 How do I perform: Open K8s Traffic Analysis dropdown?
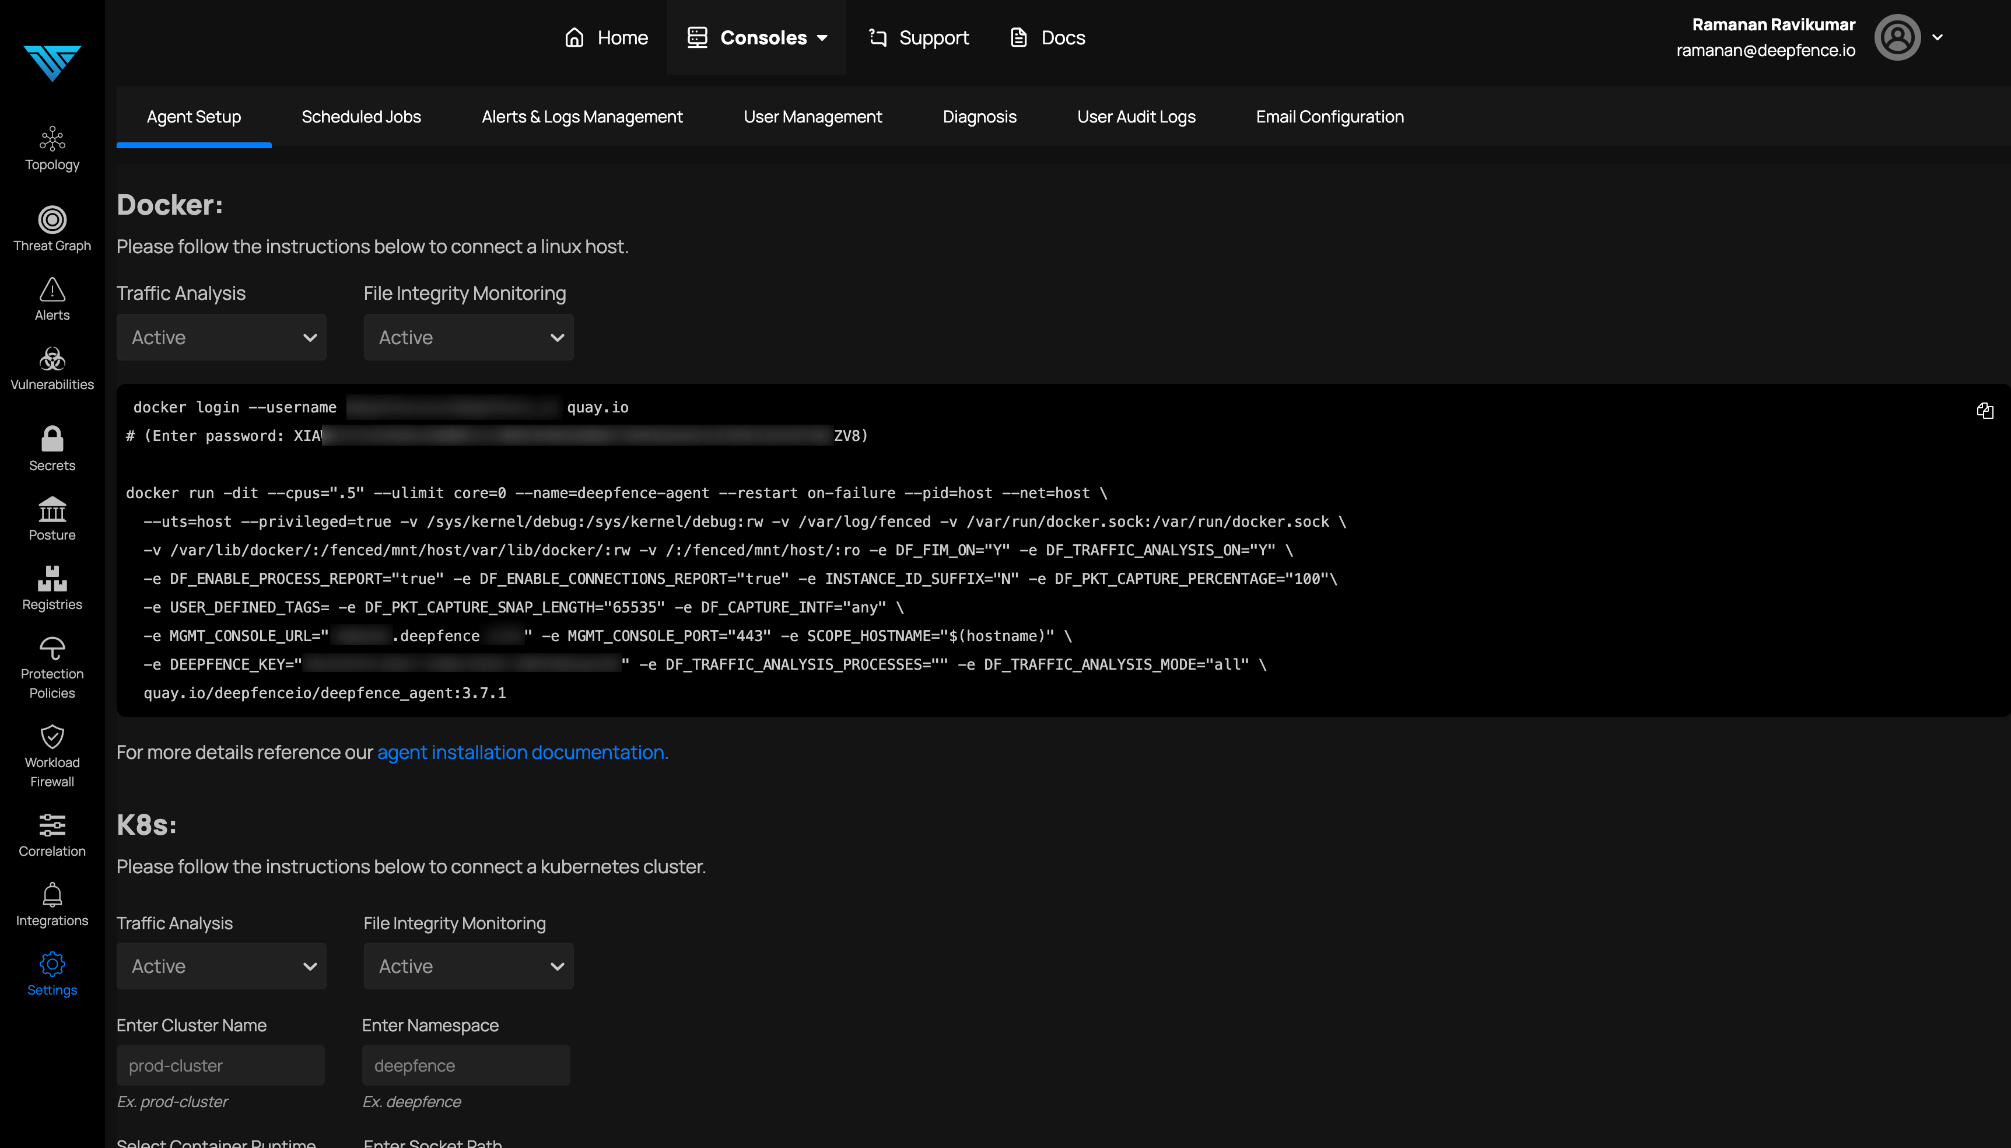[222, 966]
